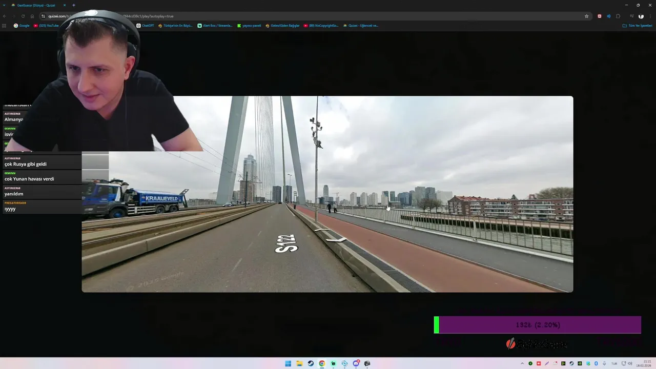Open the Gelen/Giden Bağışlar bookmark
Screen dimensions: 656x369
[x=283, y=26]
